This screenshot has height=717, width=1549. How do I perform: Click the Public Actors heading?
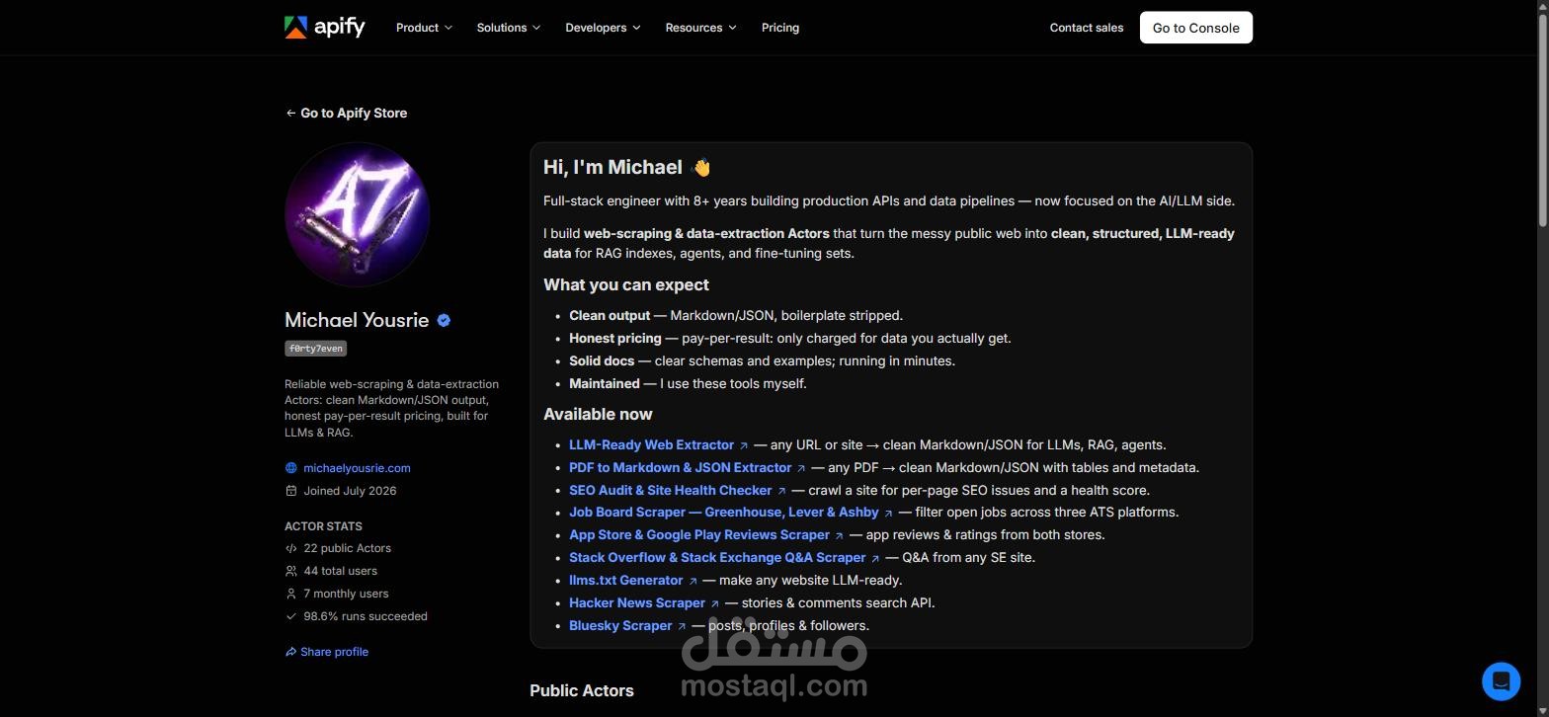[x=582, y=690]
